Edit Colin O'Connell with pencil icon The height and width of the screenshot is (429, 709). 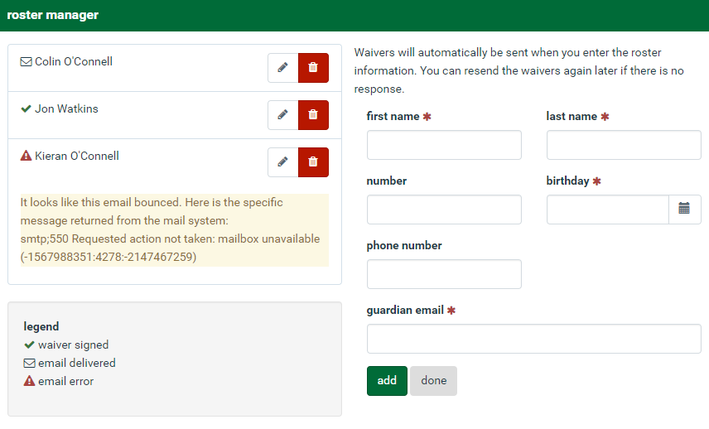[x=283, y=68]
